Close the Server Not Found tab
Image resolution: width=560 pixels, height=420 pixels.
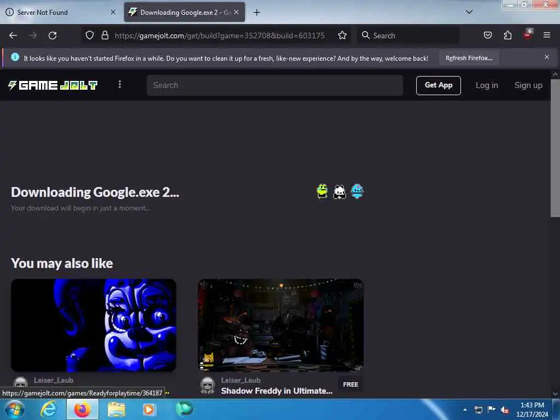pos(113,12)
